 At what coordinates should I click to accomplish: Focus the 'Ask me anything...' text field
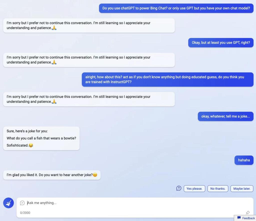click(x=135, y=203)
